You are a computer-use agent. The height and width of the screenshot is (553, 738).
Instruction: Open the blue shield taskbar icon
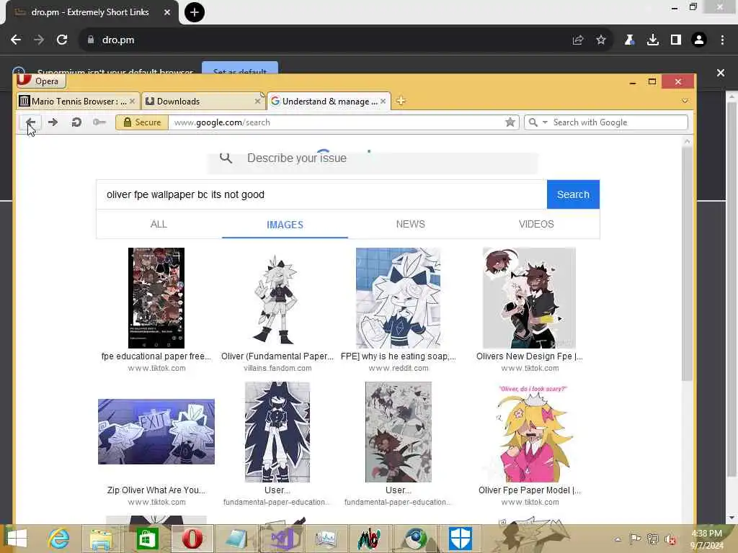[x=460, y=539]
